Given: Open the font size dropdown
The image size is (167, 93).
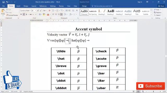Looking at the screenshot, I should 36,11.
